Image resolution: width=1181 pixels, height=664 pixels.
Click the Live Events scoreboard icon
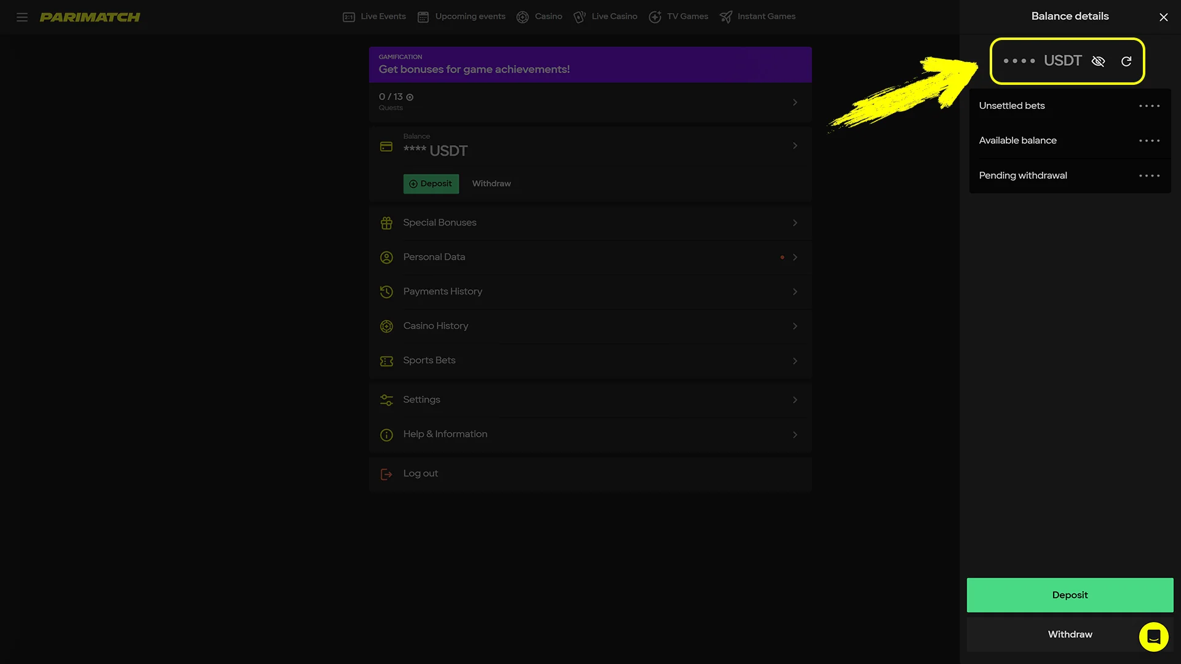point(349,17)
